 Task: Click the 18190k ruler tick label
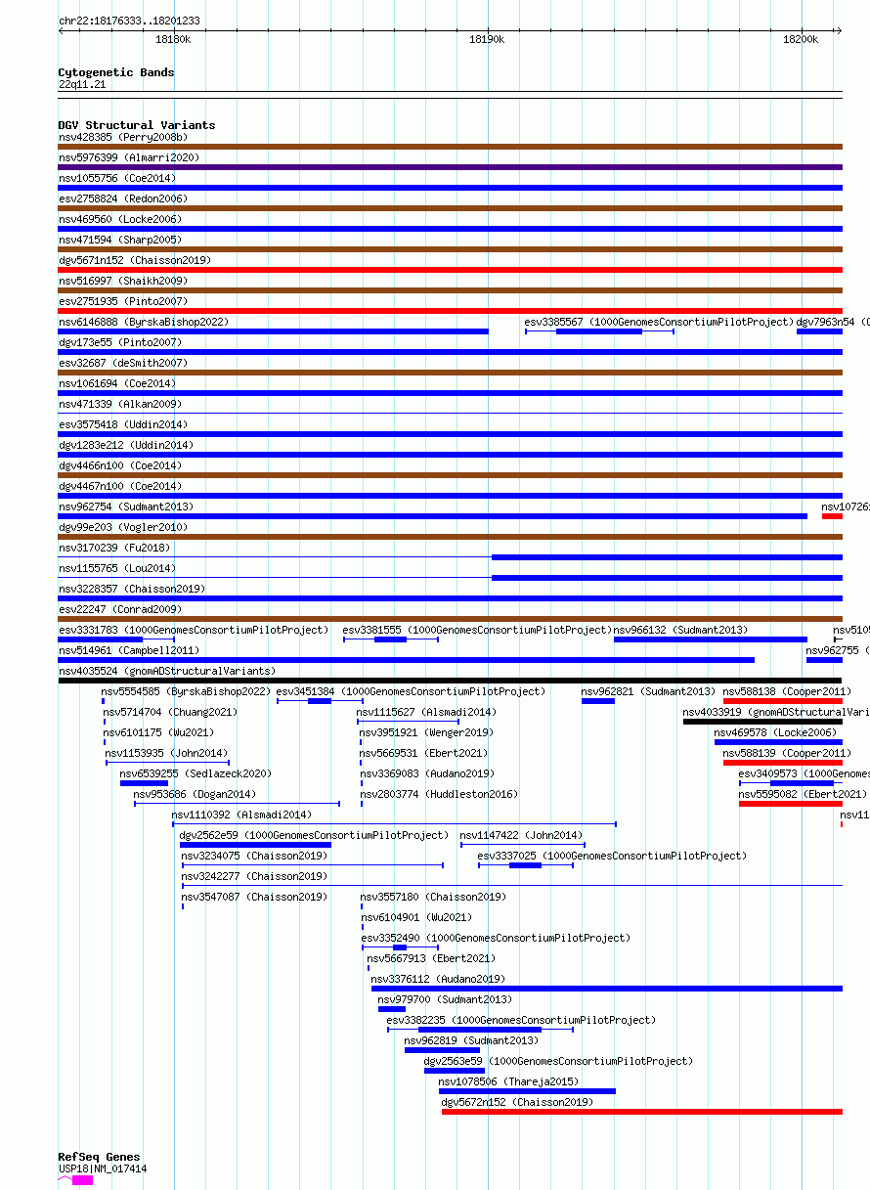[487, 39]
